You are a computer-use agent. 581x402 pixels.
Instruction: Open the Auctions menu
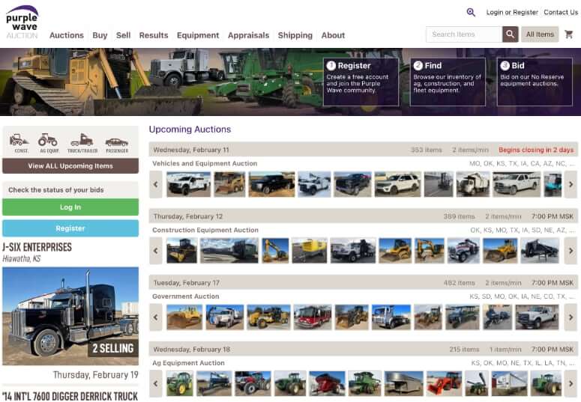click(x=67, y=35)
